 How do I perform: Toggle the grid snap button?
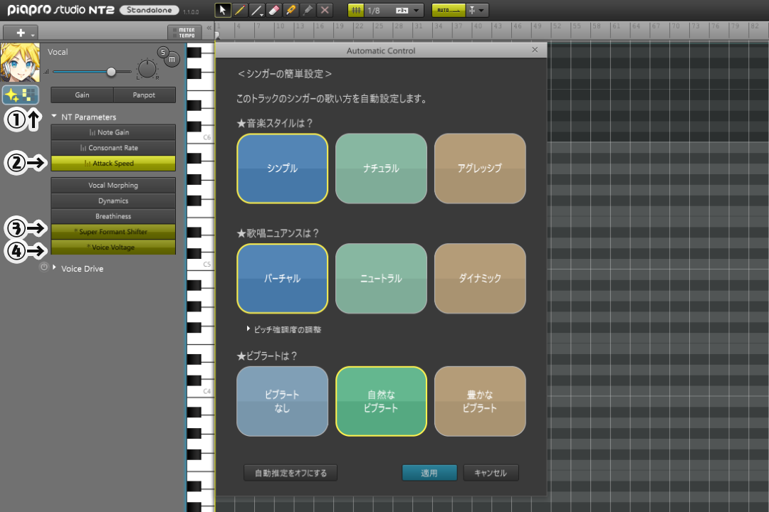(x=357, y=11)
